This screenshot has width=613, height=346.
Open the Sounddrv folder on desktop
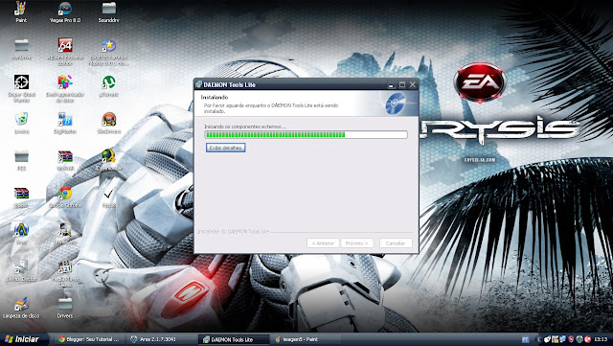click(x=108, y=10)
